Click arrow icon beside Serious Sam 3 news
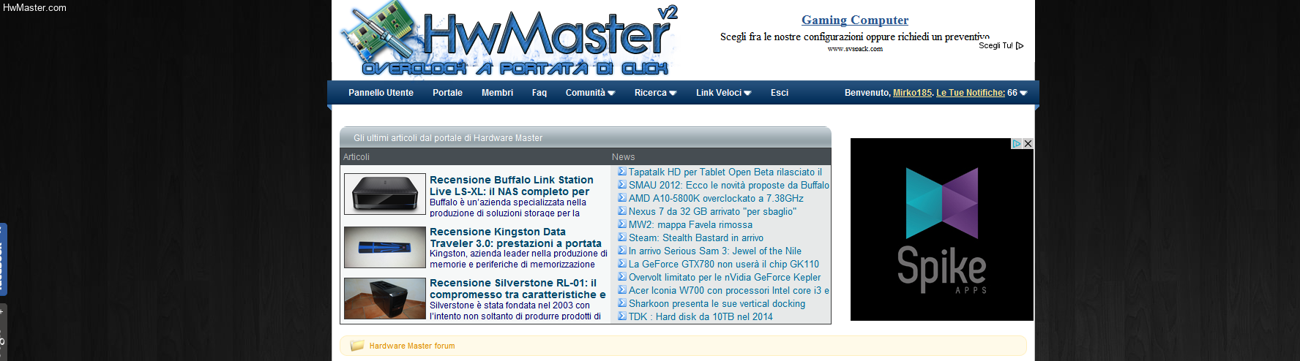The image size is (1300, 361). tap(622, 251)
